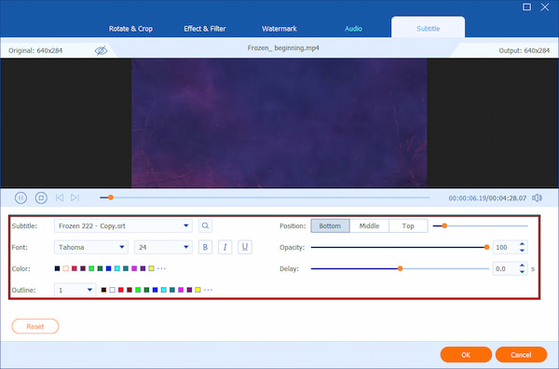The image size is (559, 369).
Task: Decrease delay with the down arrow
Action: click(x=522, y=272)
